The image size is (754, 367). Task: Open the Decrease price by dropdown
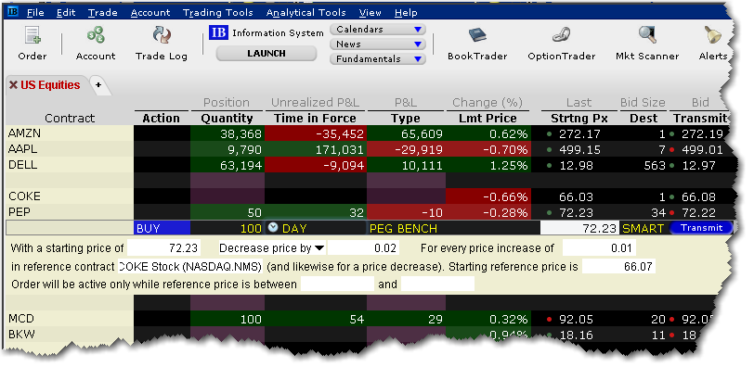coord(319,248)
